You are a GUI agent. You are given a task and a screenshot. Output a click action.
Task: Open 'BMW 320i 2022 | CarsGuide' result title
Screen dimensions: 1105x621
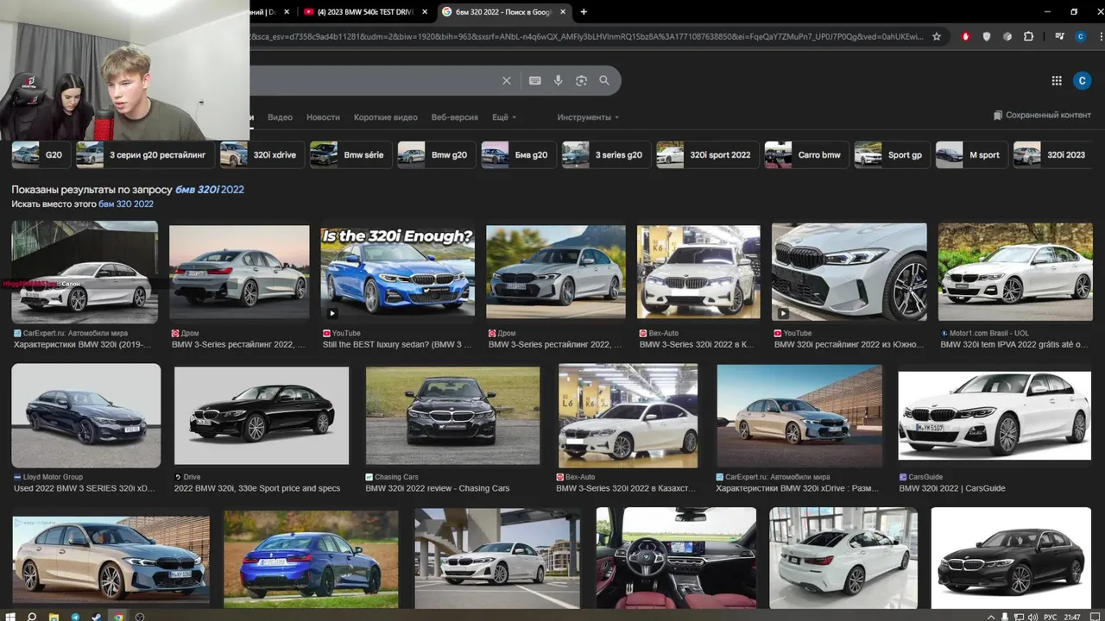[952, 488]
